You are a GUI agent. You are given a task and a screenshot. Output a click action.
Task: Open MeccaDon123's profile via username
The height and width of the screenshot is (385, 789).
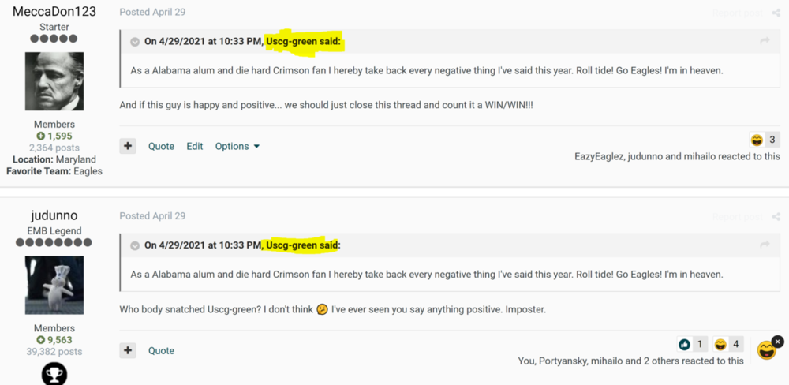(54, 12)
